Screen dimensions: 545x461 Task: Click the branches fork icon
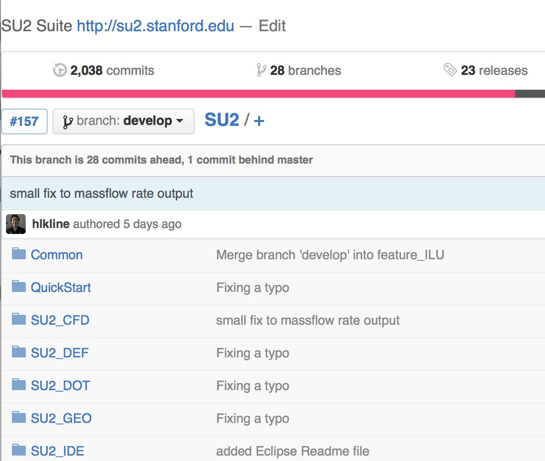tap(261, 70)
